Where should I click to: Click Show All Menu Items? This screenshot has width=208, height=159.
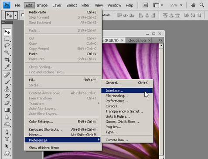(63, 148)
